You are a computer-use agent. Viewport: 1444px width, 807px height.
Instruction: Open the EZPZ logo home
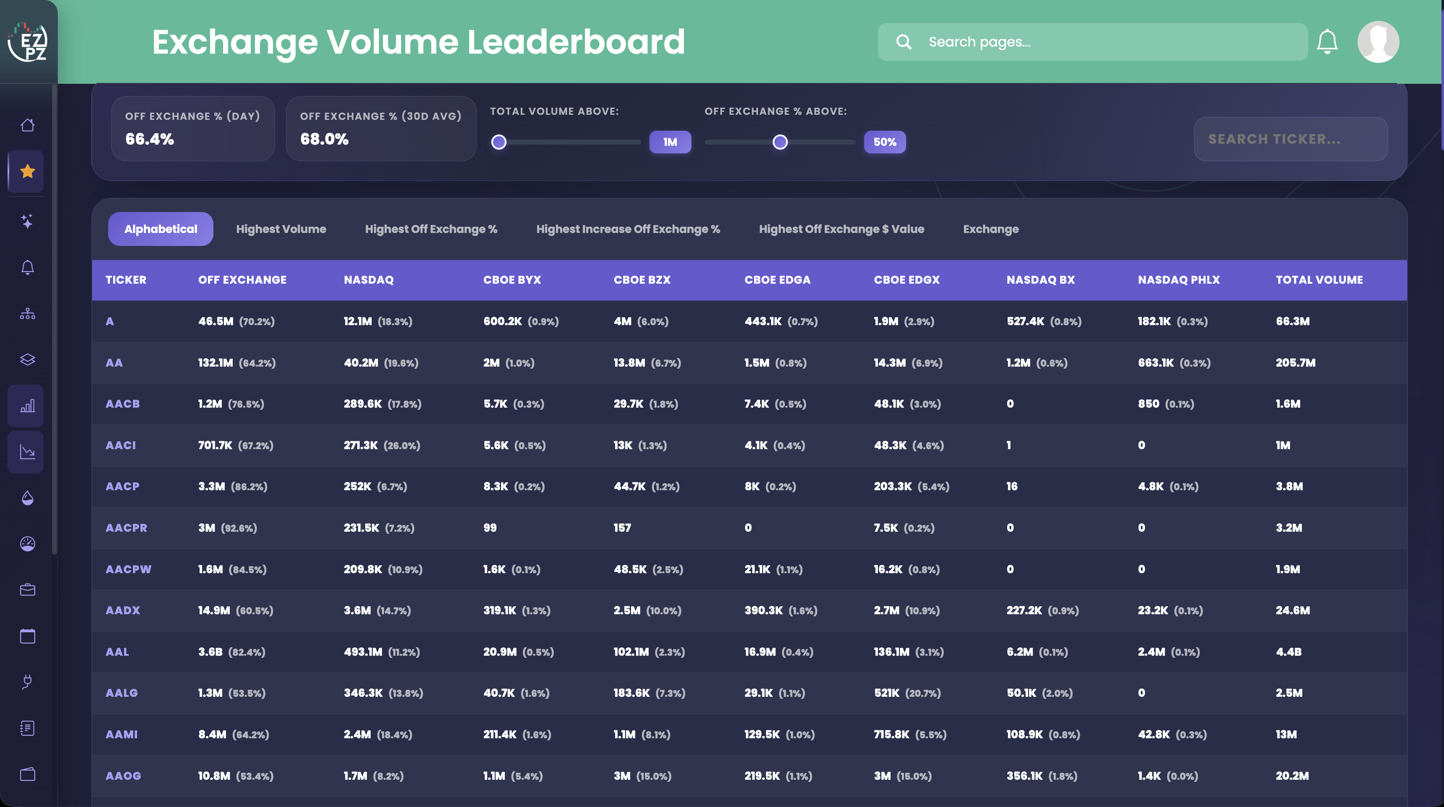pyautogui.click(x=28, y=42)
